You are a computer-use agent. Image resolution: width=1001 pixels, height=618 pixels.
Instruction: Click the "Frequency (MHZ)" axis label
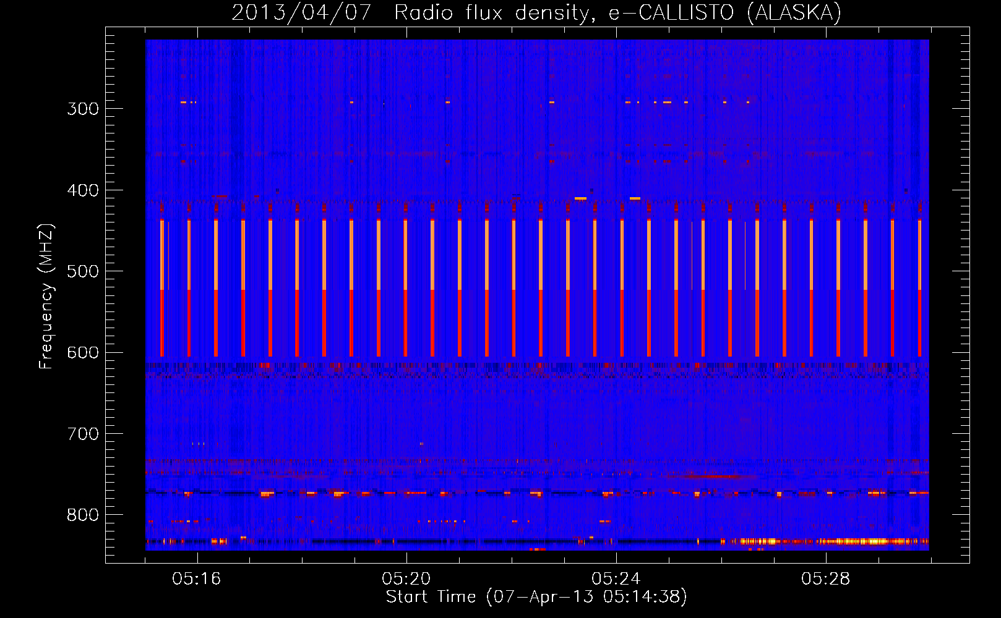46,297
